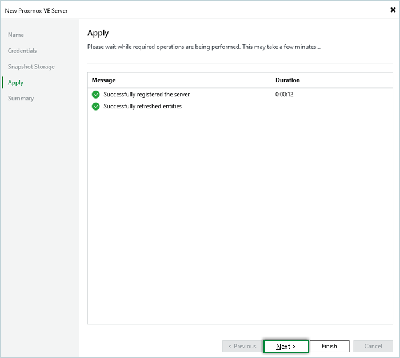Click the green checkmark beside registered server message
Image resolution: width=400 pixels, height=358 pixels.
tap(96, 95)
